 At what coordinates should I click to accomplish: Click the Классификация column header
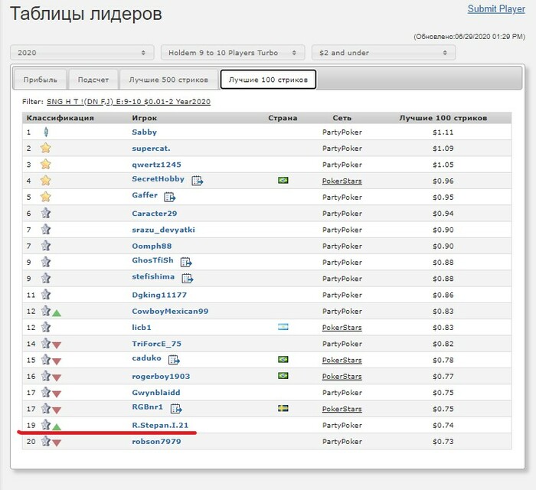point(60,118)
